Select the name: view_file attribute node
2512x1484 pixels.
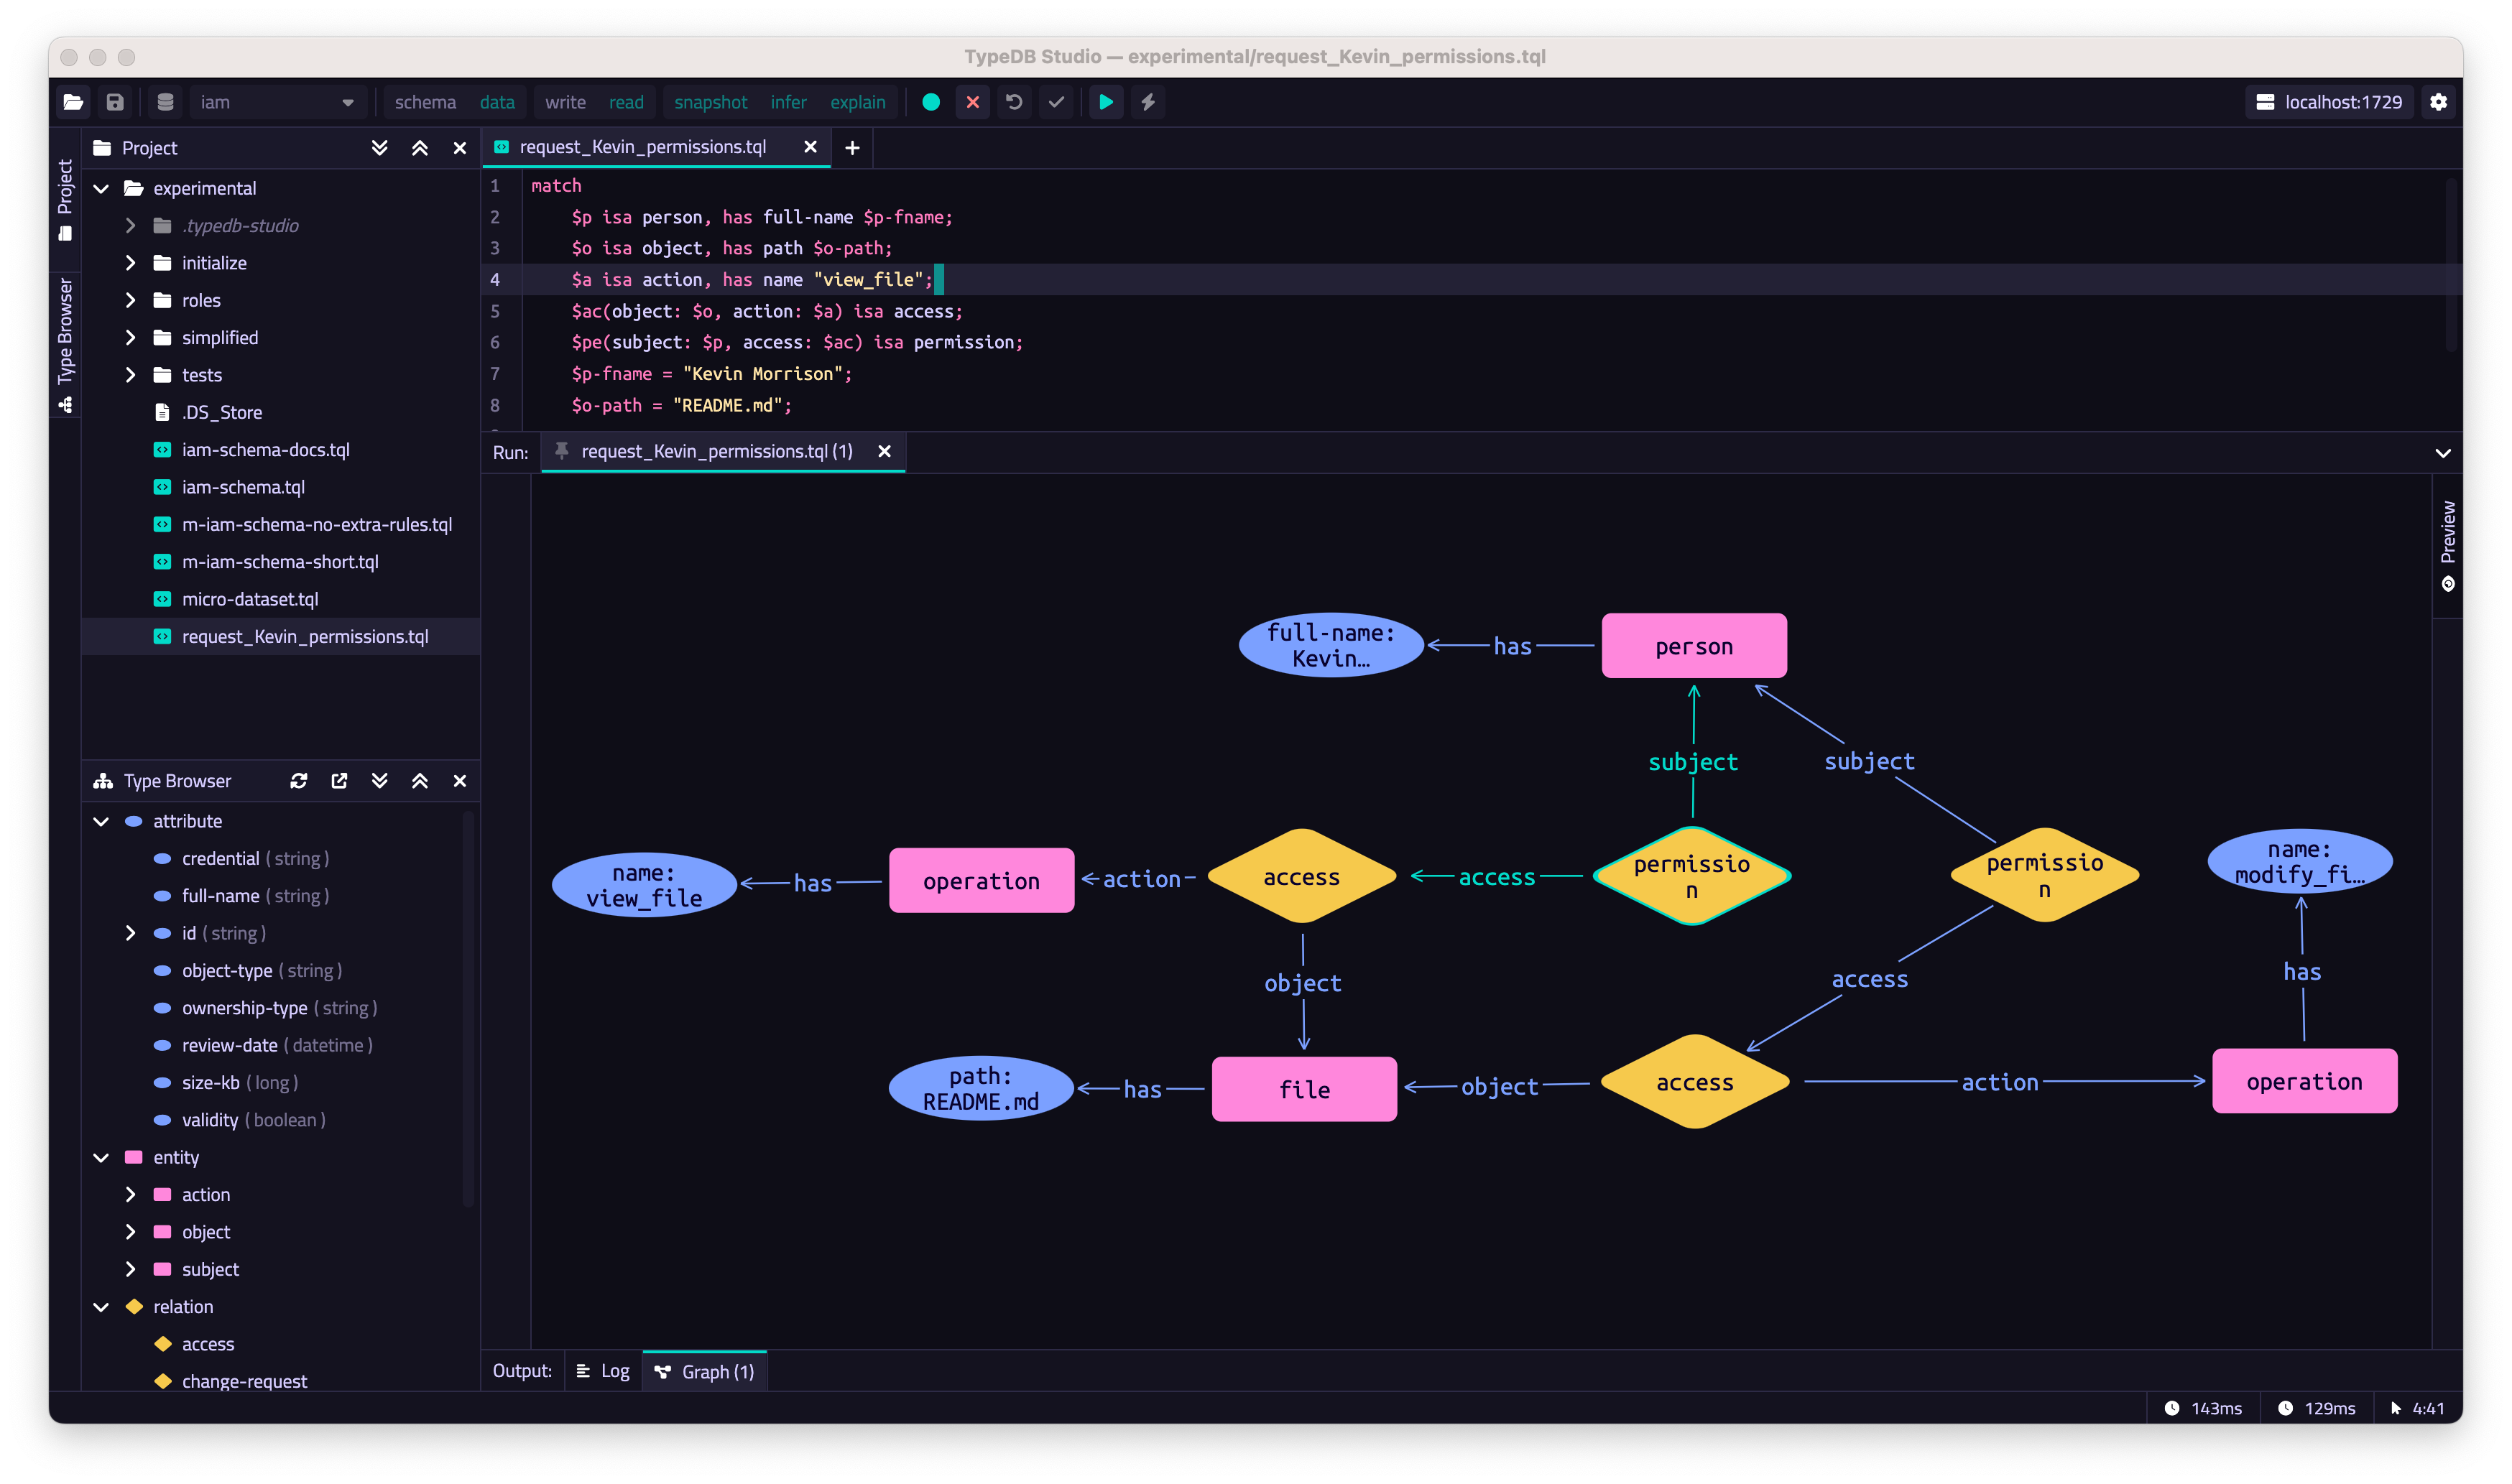tap(644, 885)
